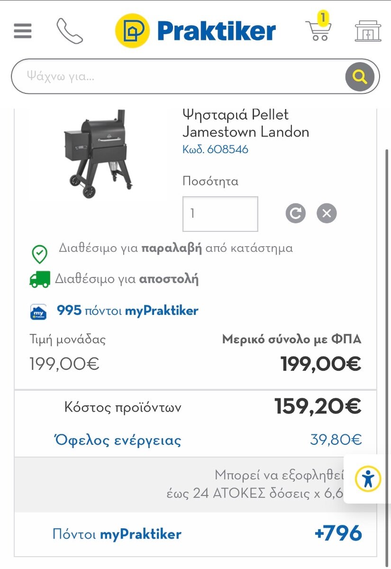Open the Ψησταριά Pellet Jamestown Landon title
Image resolution: width=391 pixels, height=569 pixels.
point(246,123)
